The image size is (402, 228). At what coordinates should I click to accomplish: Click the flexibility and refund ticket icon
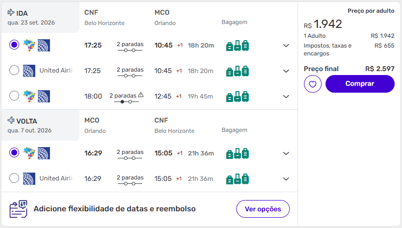point(19,209)
